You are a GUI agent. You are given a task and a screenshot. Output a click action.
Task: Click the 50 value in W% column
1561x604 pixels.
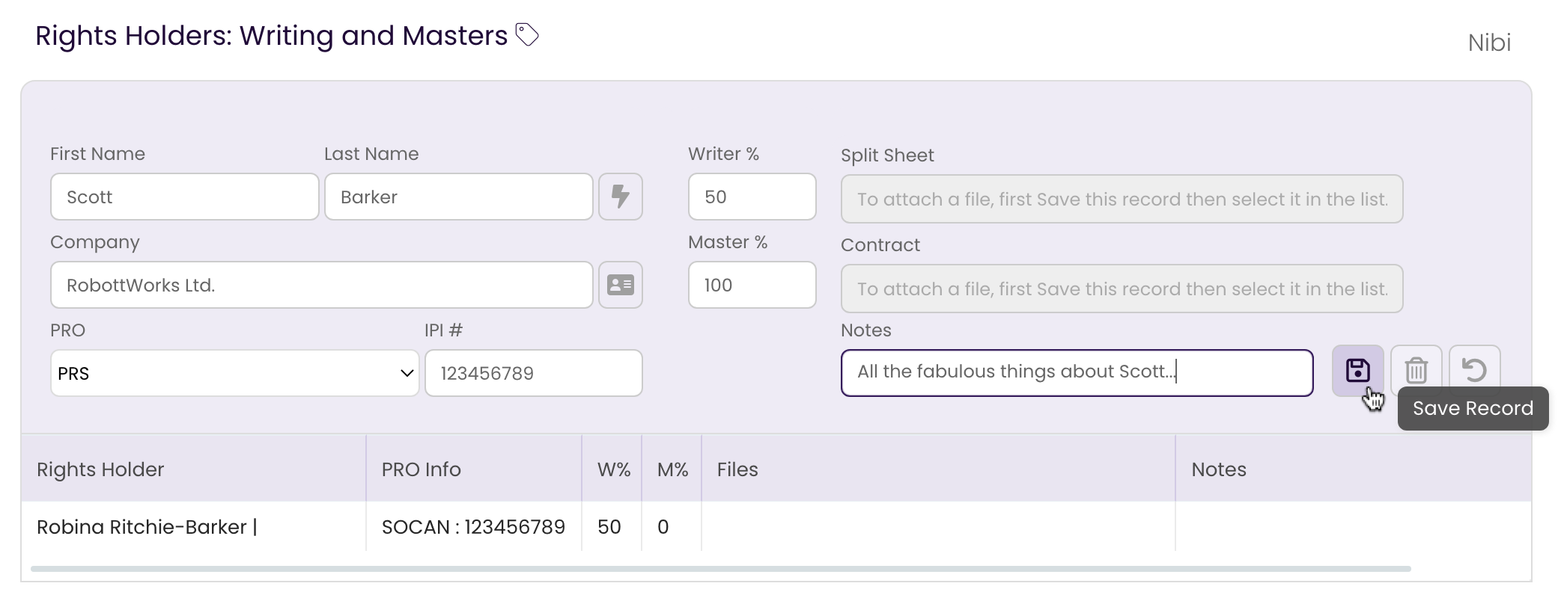click(x=609, y=527)
